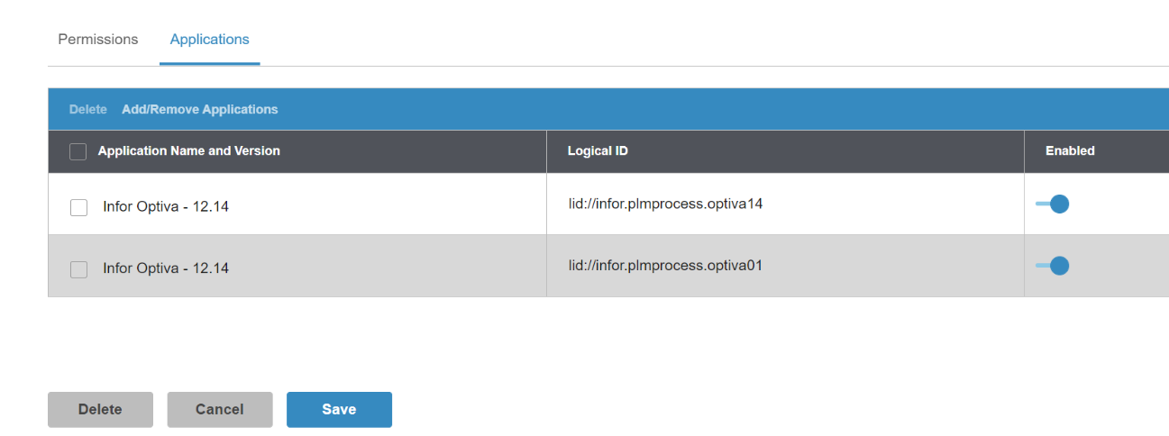Sort by Application Name and Version column
The width and height of the screenshot is (1169, 436).
click(x=189, y=151)
